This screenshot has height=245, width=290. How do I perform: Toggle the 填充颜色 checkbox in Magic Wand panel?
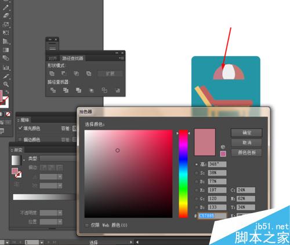[20, 128]
